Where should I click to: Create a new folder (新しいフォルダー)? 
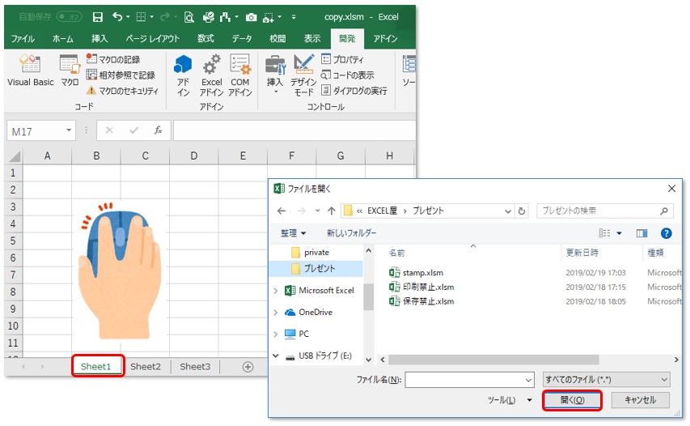click(351, 233)
